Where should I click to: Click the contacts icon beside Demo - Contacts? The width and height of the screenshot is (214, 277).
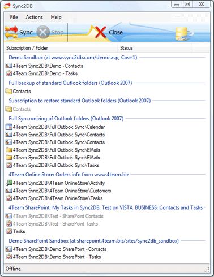pos(9,66)
